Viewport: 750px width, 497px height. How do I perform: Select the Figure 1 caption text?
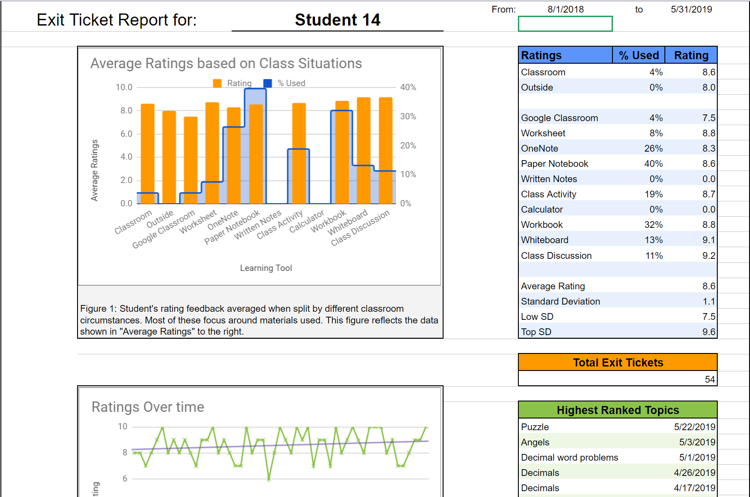(259, 320)
